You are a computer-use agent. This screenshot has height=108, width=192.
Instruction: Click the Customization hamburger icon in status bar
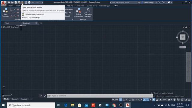click(189, 100)
